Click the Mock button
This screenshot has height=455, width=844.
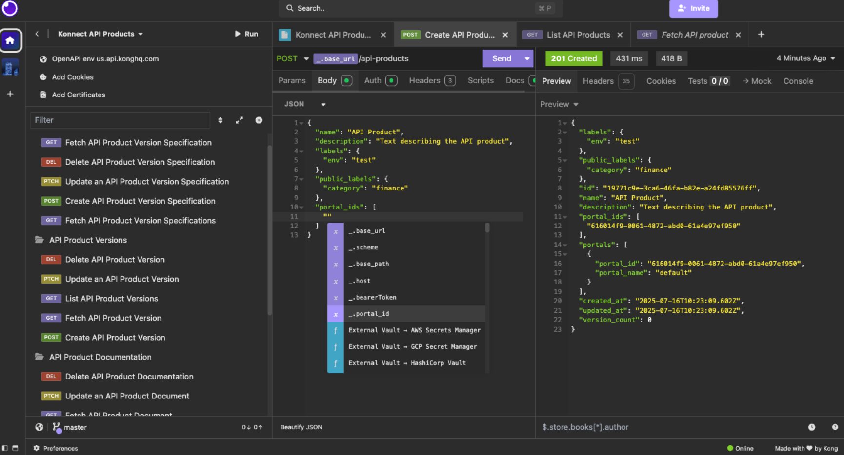tap(757, 81)
